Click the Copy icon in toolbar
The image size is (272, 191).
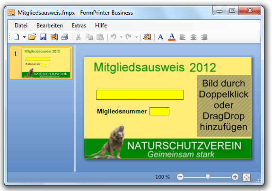89,37
